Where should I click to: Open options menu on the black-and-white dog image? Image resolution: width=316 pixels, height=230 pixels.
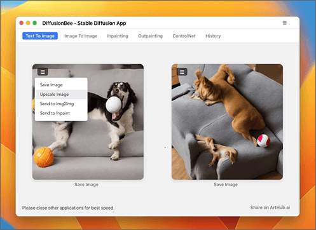[x=43, y=72]
